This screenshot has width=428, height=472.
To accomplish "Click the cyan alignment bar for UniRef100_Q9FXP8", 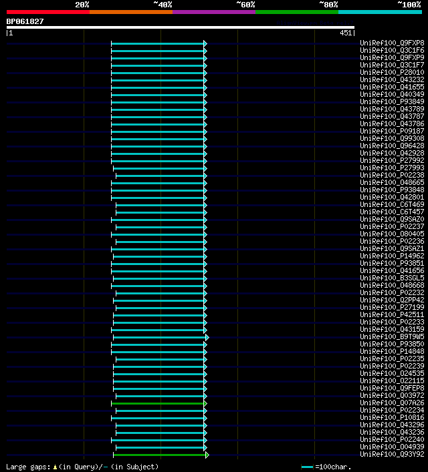I will click(x=158, y=43).
